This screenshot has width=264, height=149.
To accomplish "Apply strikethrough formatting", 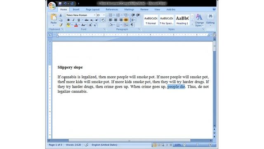I will (x=87, y=20).
